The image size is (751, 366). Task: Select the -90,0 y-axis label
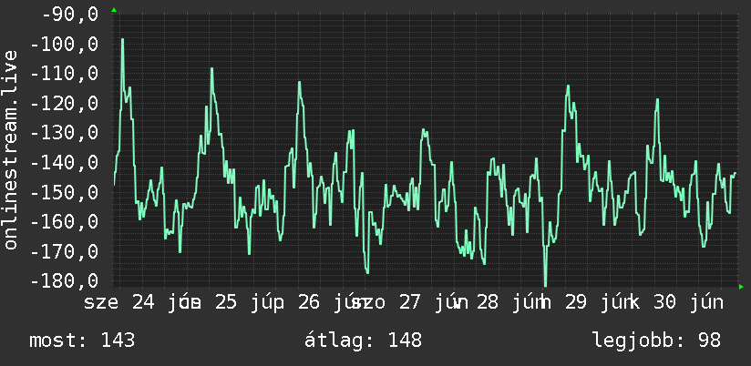pos(70,15)
